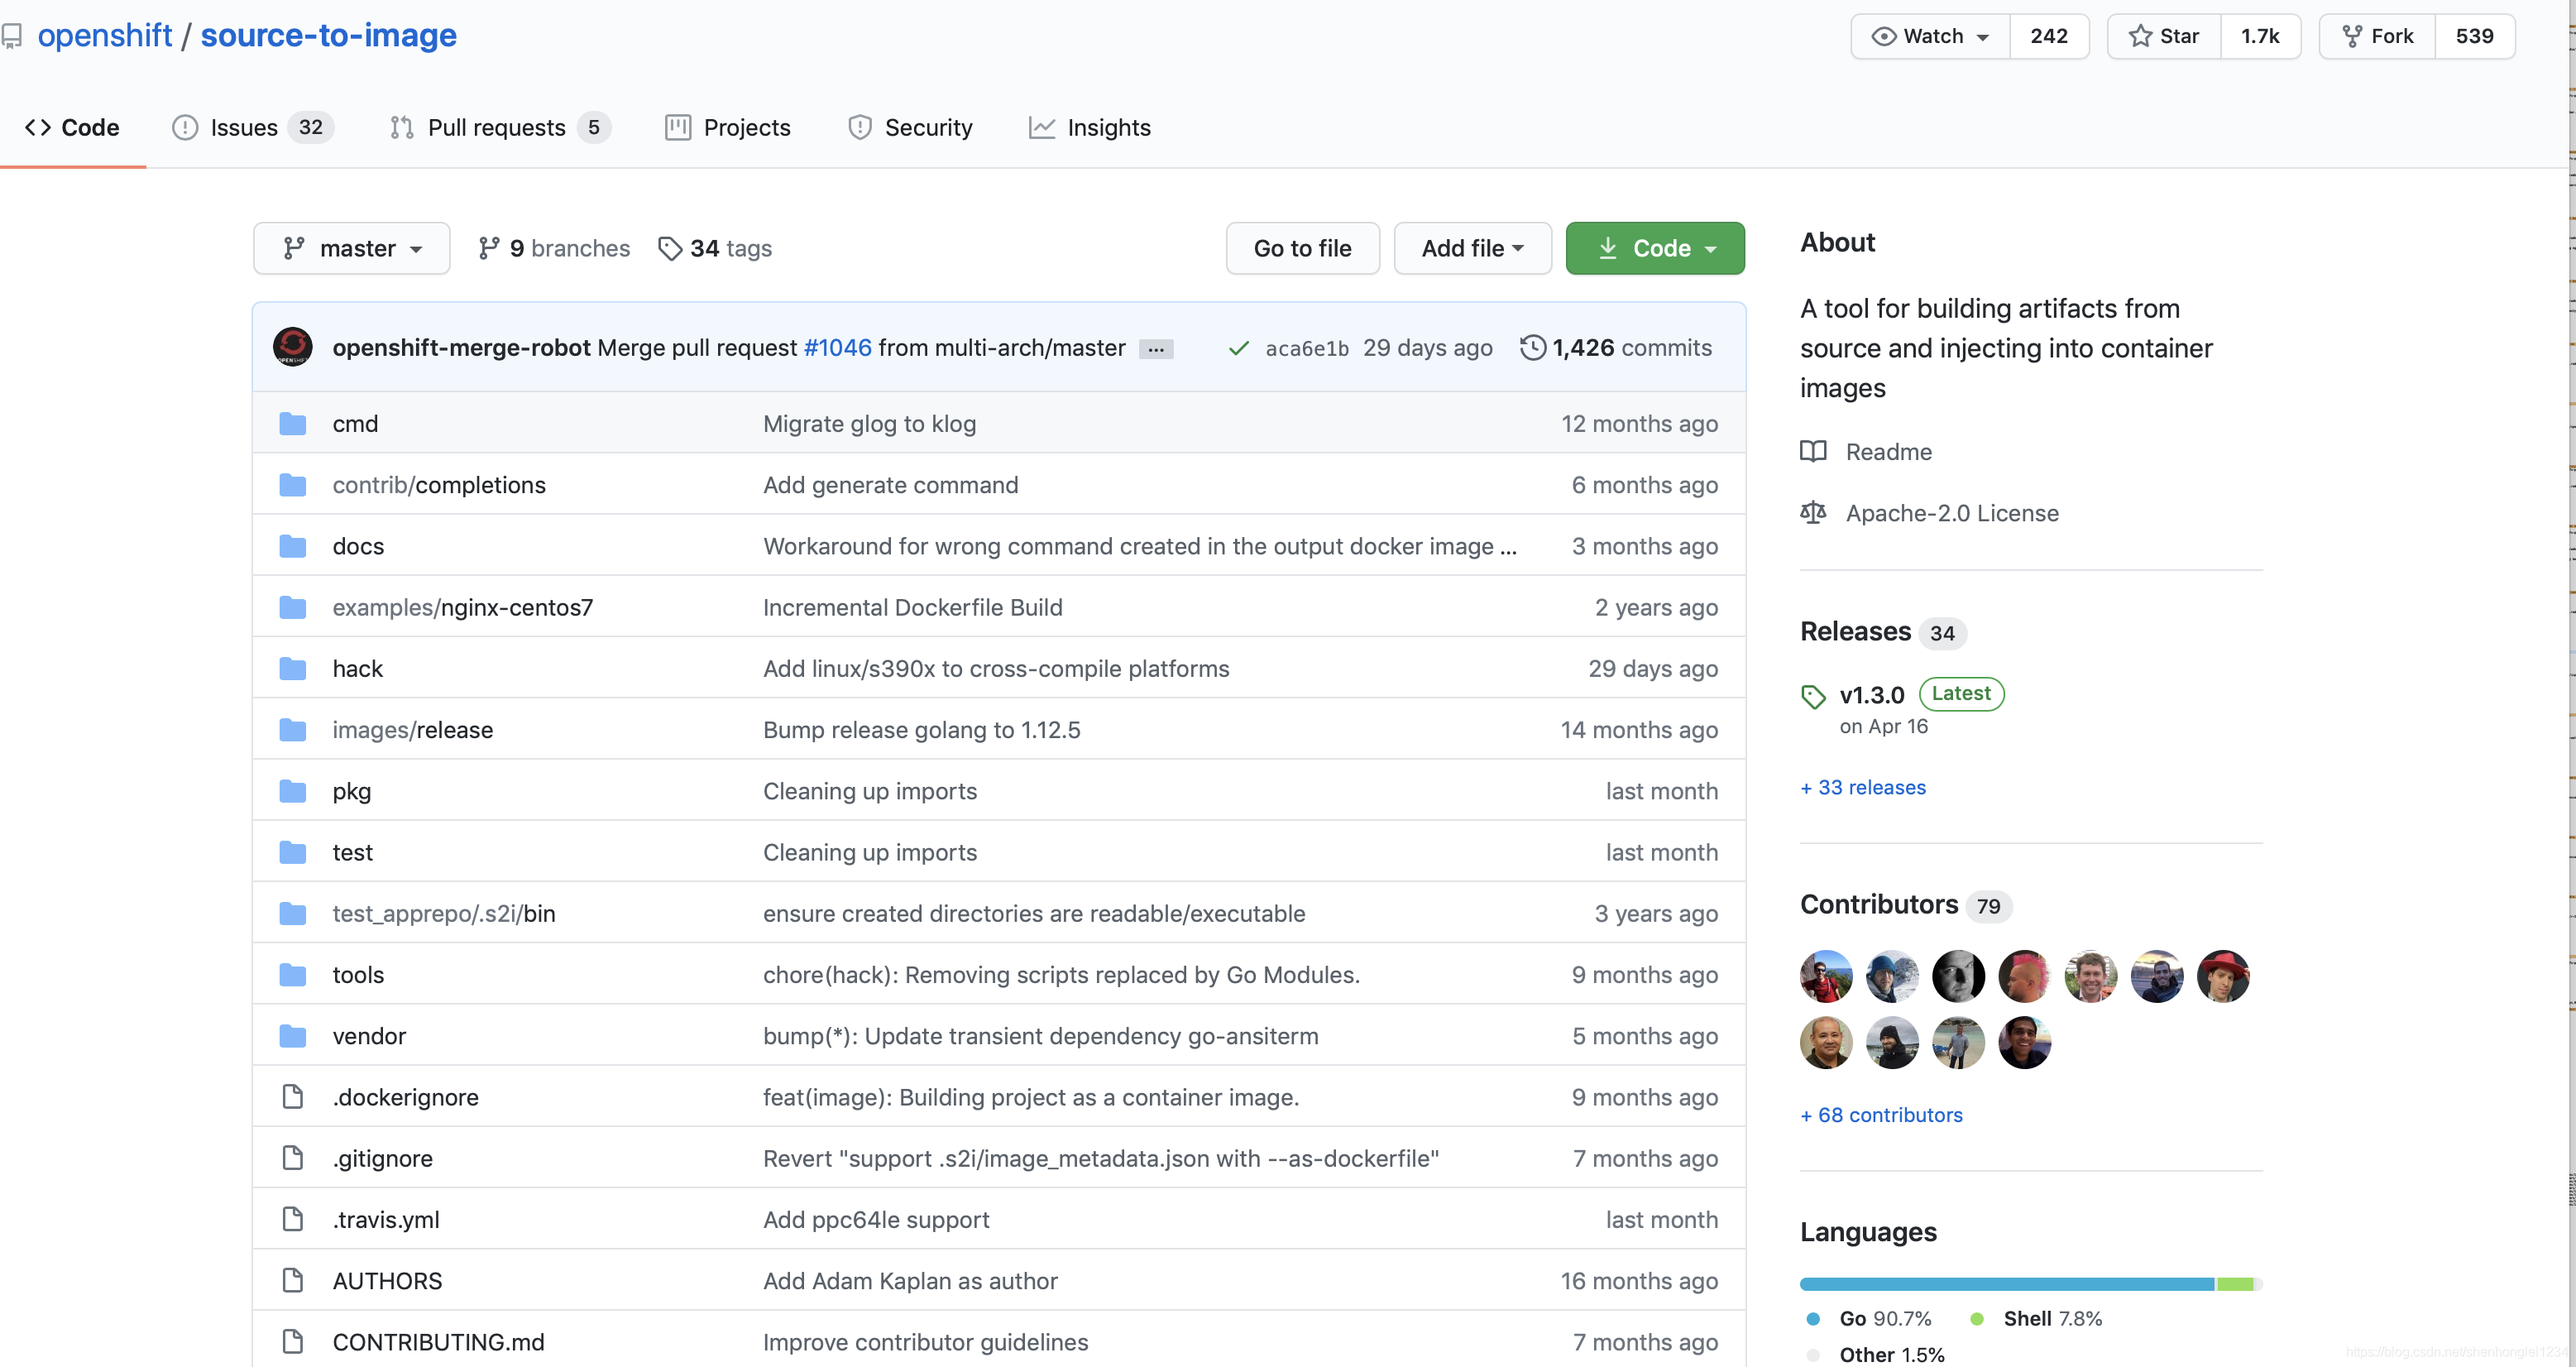Open the Issues tab

[x=252, y=128]
